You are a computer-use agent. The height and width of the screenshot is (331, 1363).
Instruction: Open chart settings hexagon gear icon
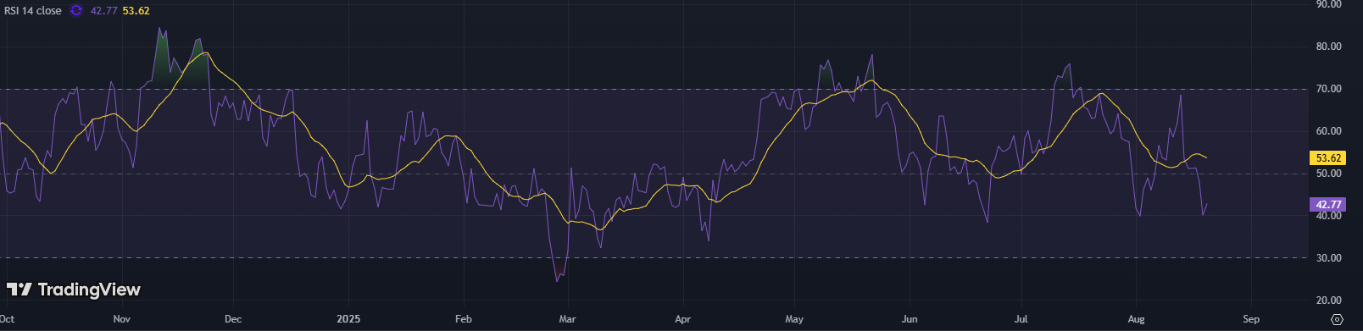(1337, 319)
